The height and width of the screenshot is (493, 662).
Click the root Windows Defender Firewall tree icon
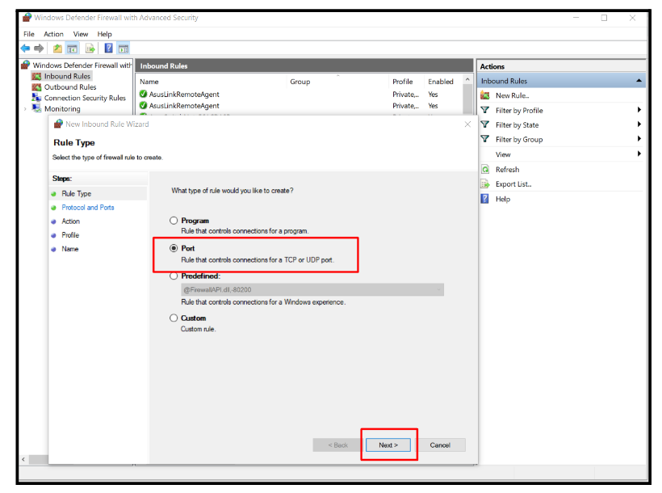[x=25, y=65]
